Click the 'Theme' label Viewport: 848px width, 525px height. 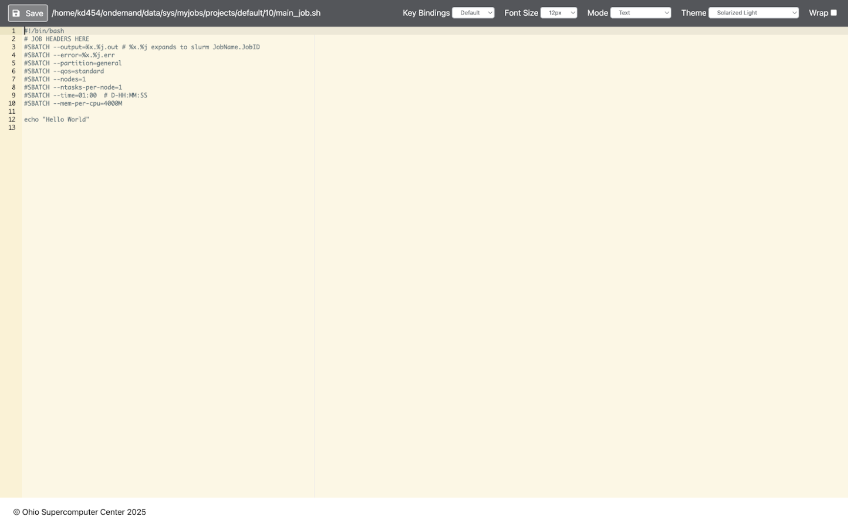(x=694, y=13)
